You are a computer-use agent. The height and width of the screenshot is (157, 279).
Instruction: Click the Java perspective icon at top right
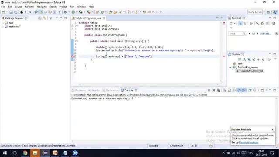(x=275, y=12)
